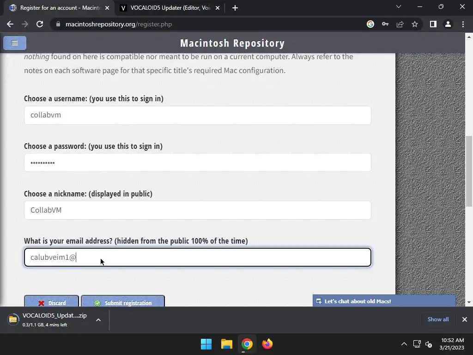
Task: Reload the current page
Action: tap(40, 24)
